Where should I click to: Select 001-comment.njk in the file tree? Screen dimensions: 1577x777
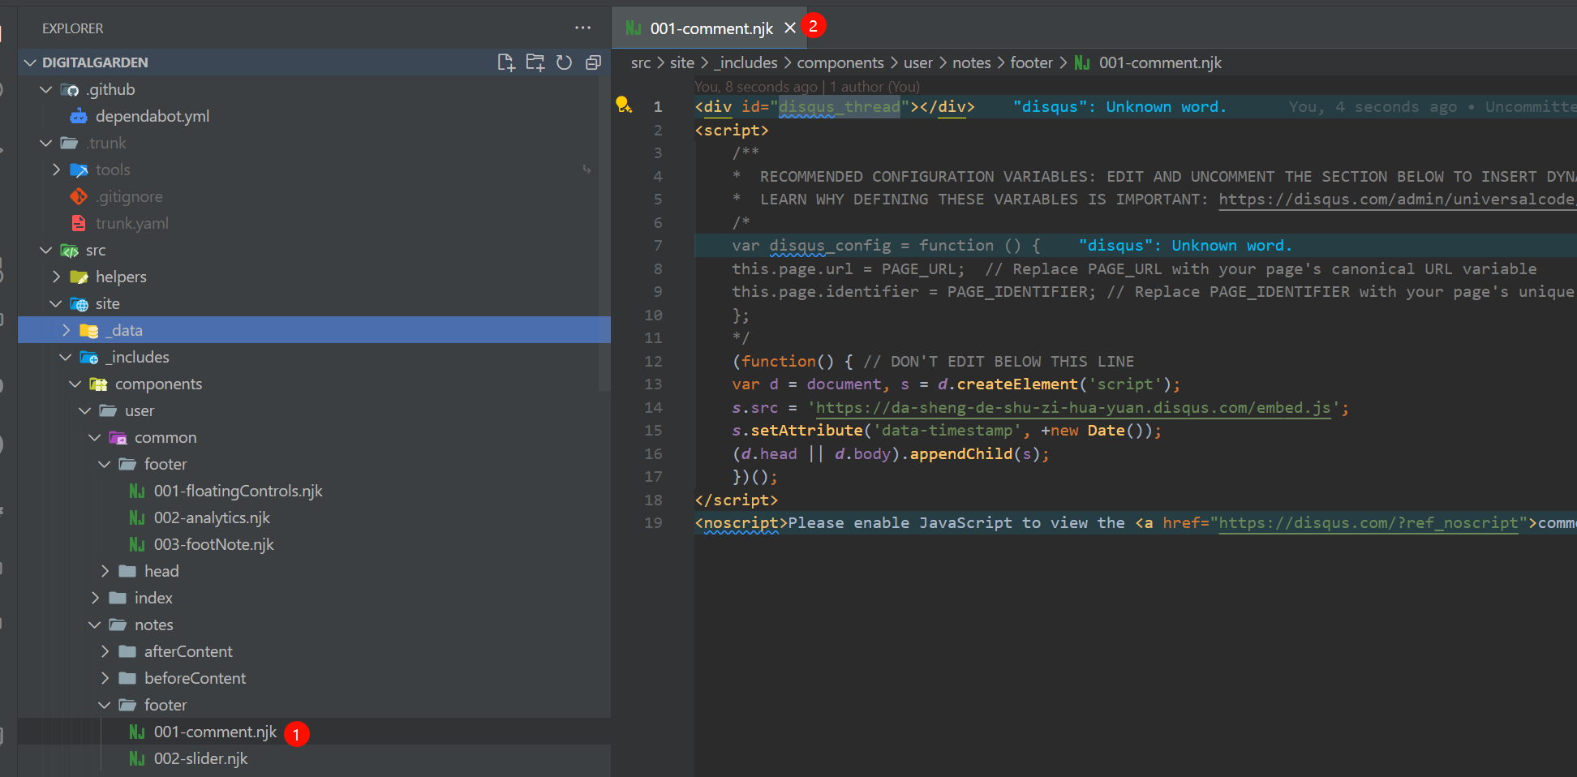(x=215, y=732)
